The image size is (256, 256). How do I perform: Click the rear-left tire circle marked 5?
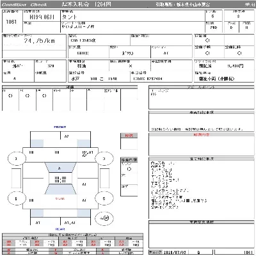[x=17, y=198]
